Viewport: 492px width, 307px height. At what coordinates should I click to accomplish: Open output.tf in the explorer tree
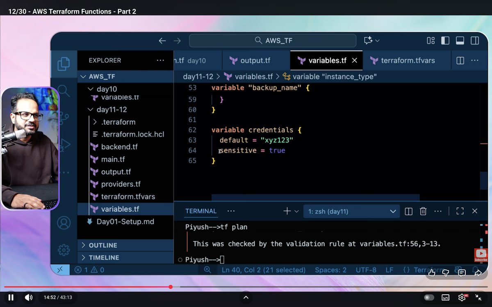tap(125, 172)
